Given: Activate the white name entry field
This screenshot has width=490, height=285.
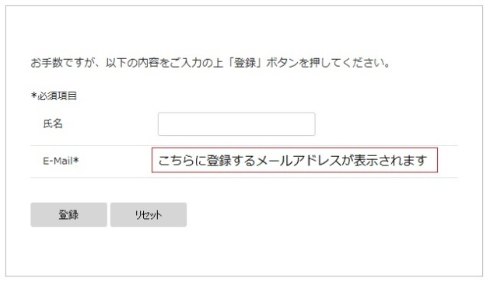Looking at the screenshot, I should 236,124.
